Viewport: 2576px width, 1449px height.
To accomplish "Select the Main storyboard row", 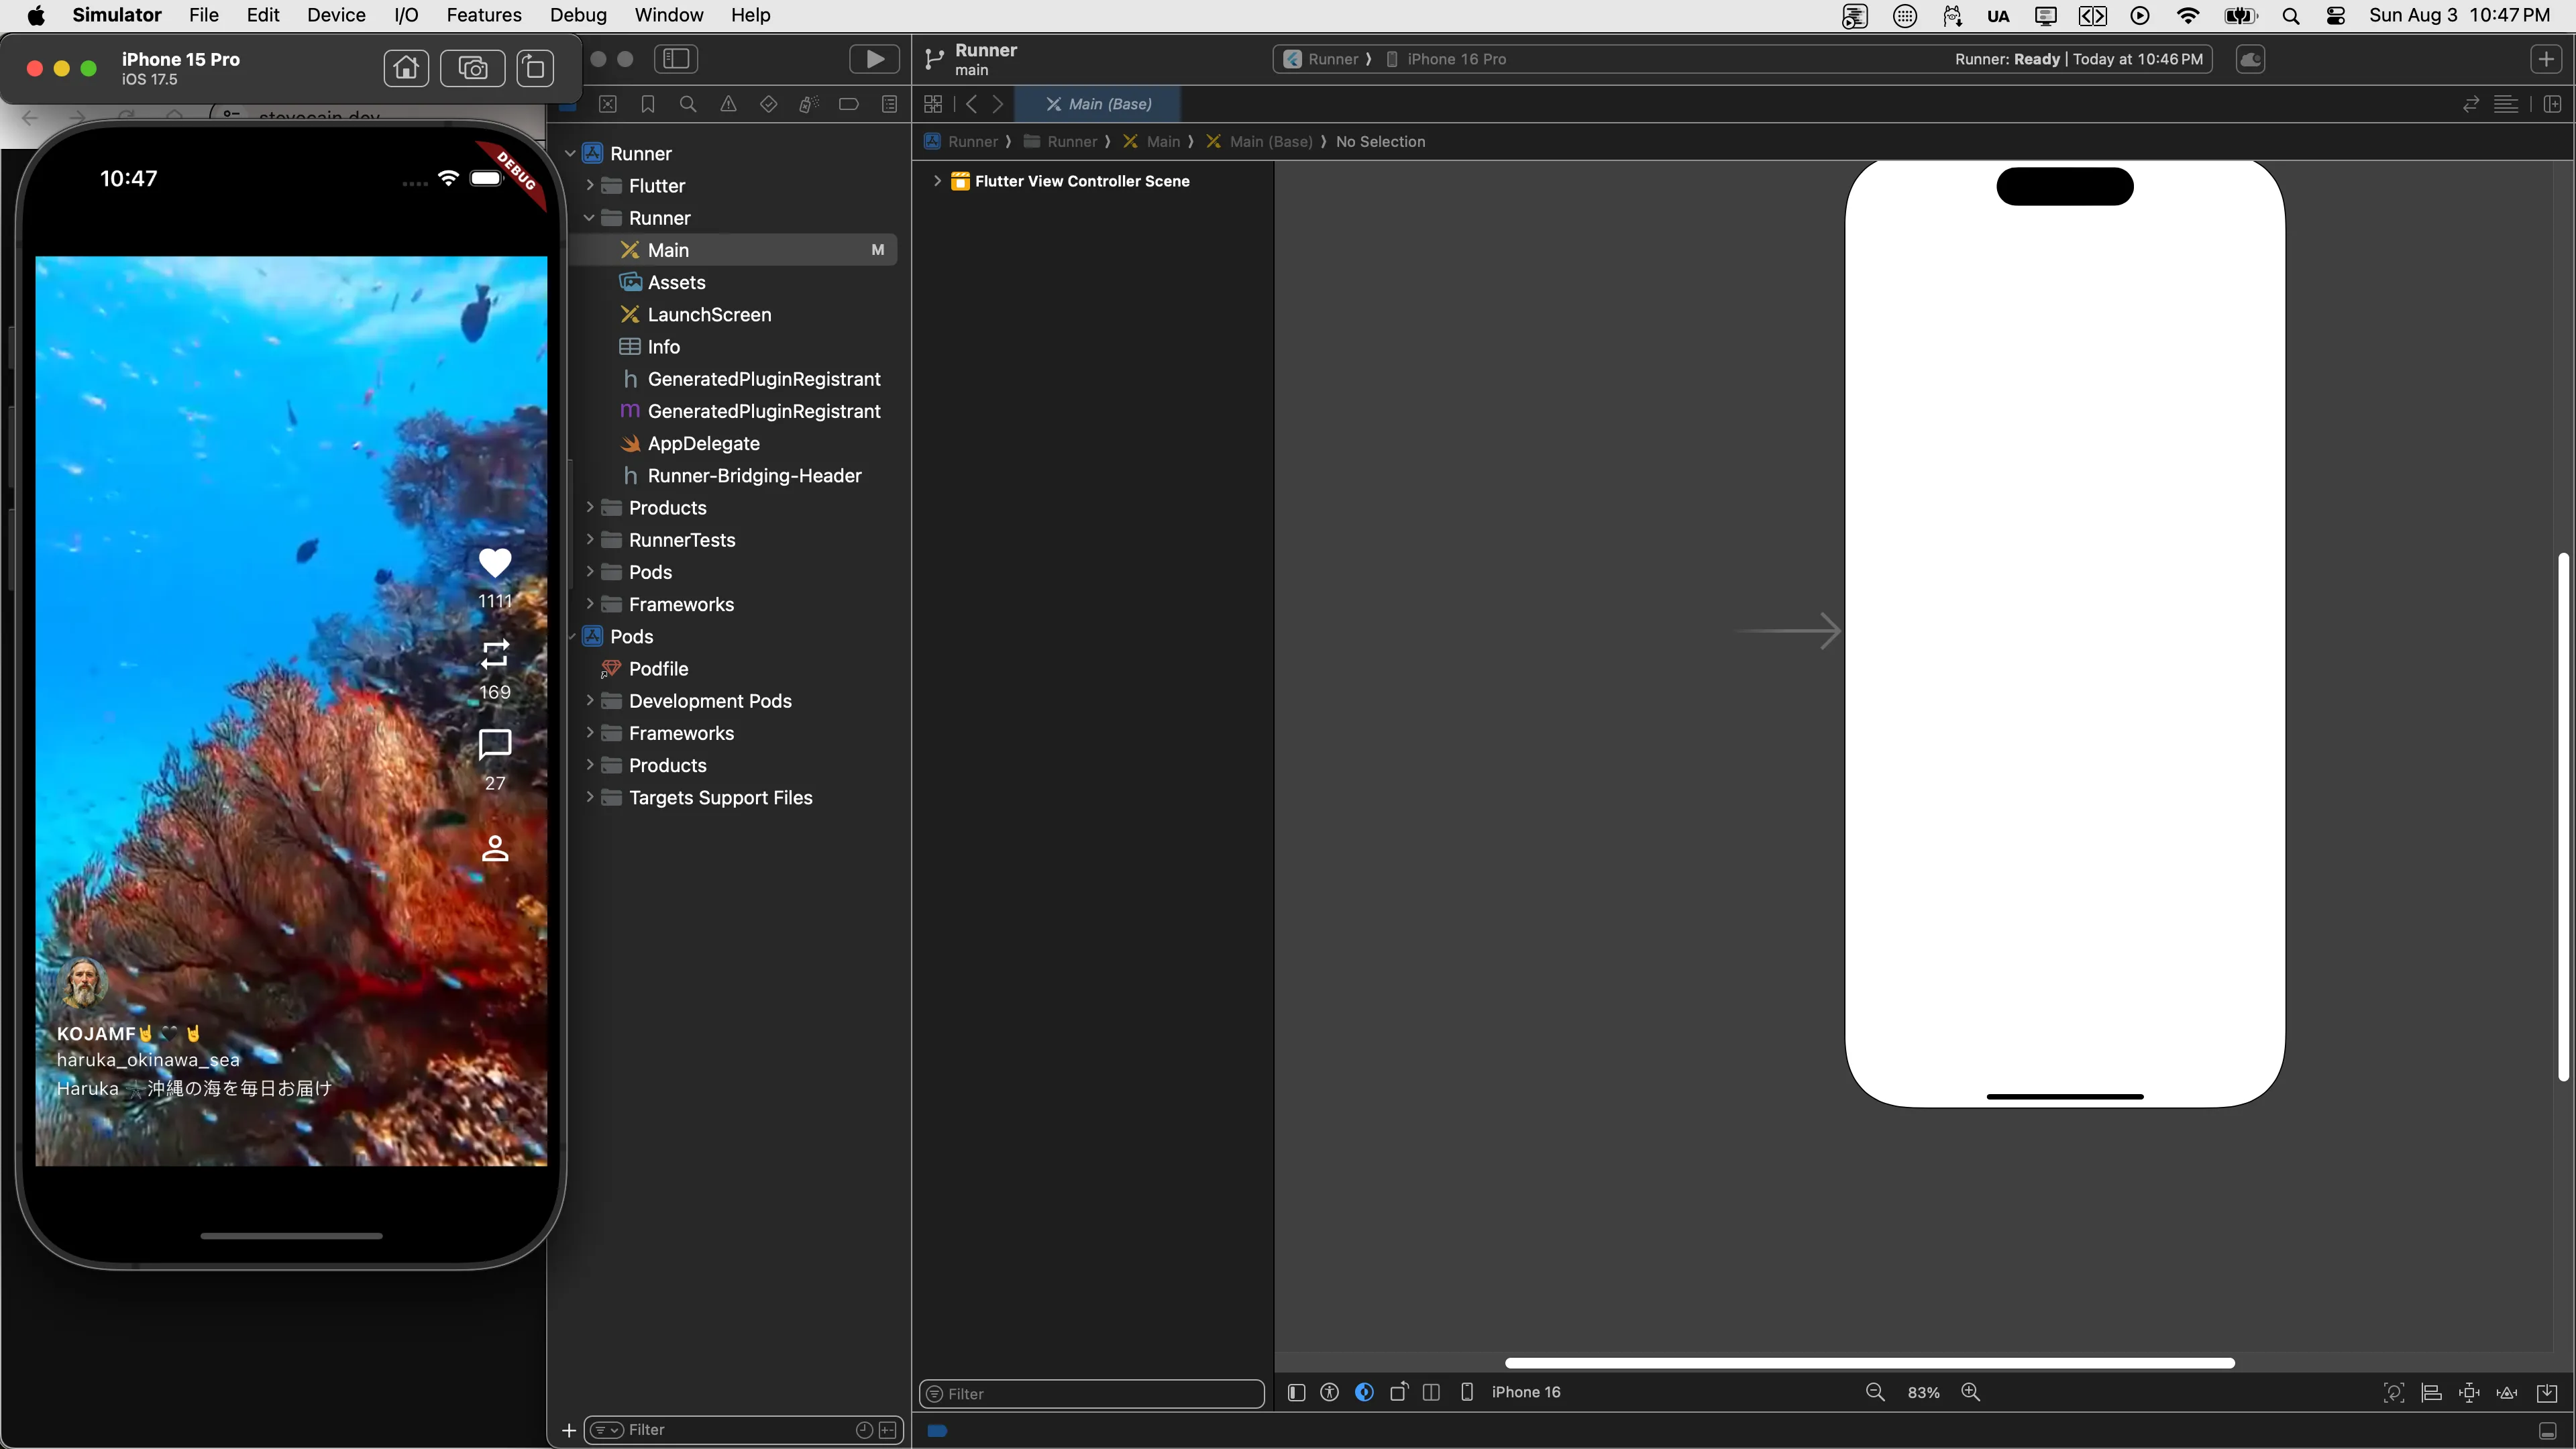I will [x=734, y=250].
